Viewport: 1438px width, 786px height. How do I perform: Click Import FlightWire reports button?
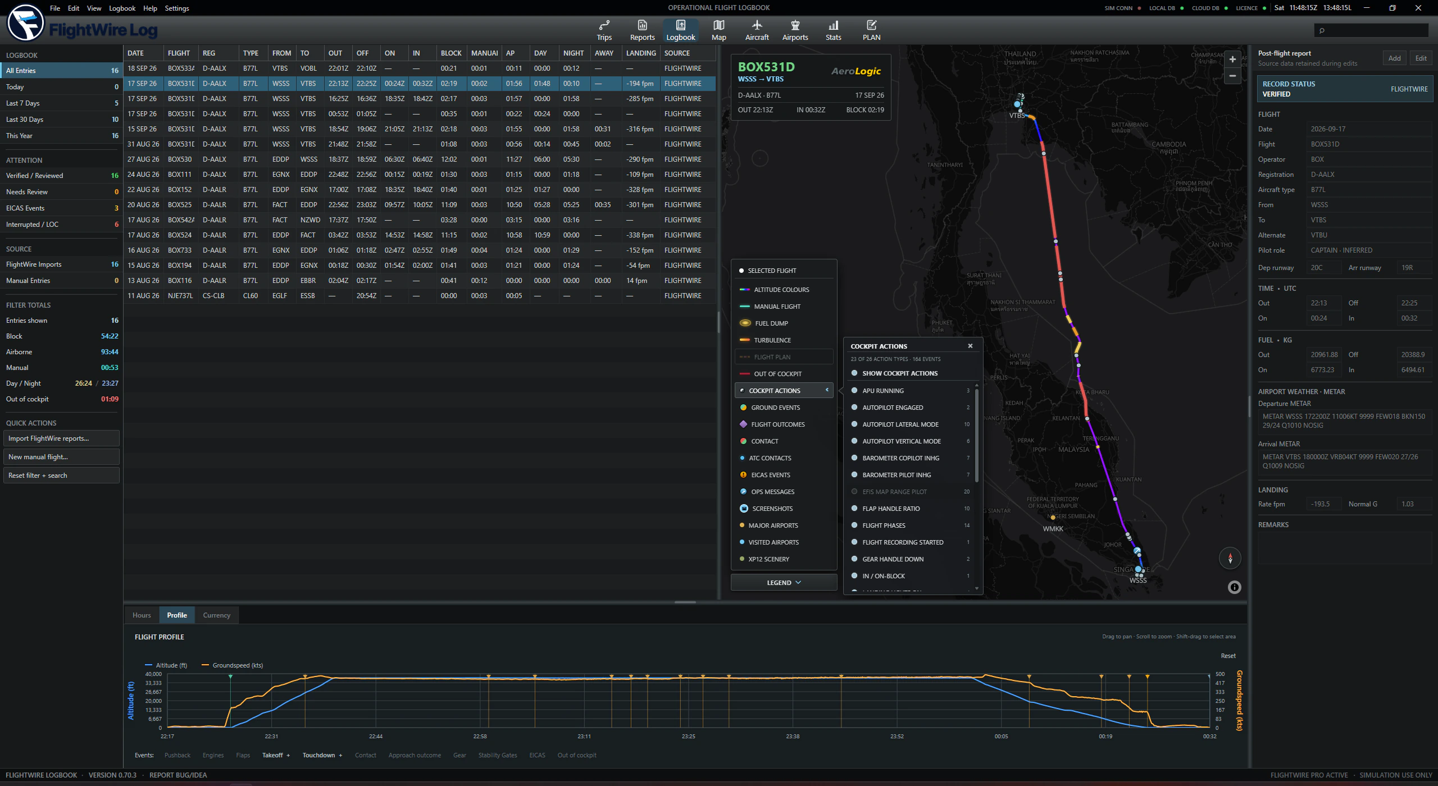(x=61, y=438)
